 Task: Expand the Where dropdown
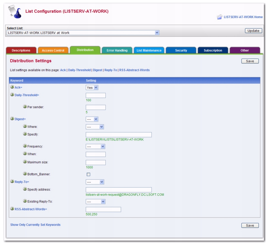tap(95, 127)
